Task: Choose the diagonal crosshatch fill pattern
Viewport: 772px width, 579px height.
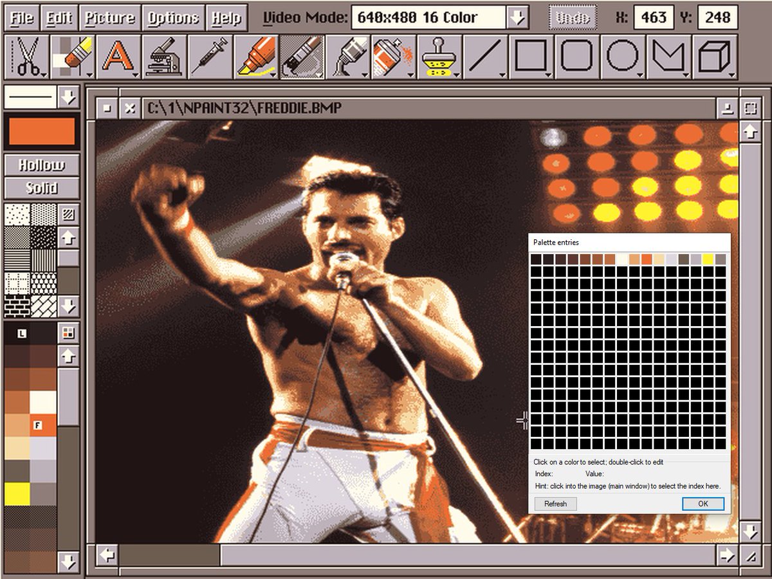Action: (44, 306)
